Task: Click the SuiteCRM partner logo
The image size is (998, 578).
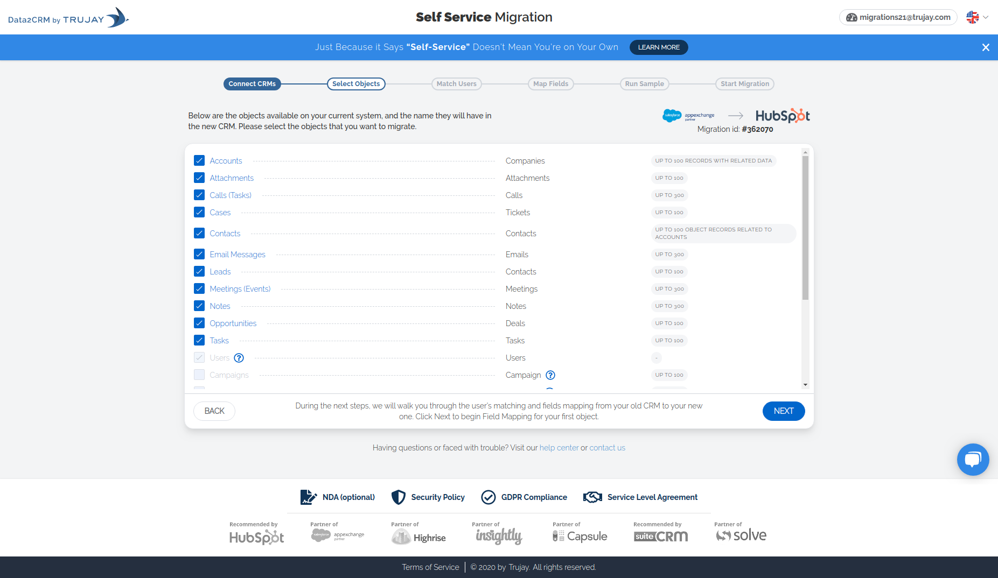Action: pyautogui.click(x=661, y=537)
